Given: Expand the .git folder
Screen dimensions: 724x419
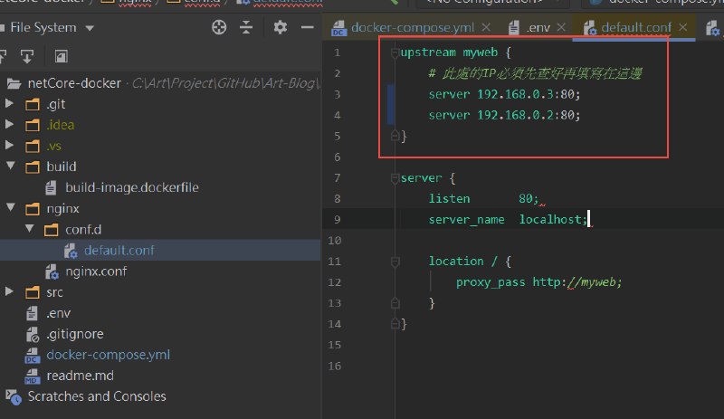Looking at the screenshot, I should tap(10, 104).
